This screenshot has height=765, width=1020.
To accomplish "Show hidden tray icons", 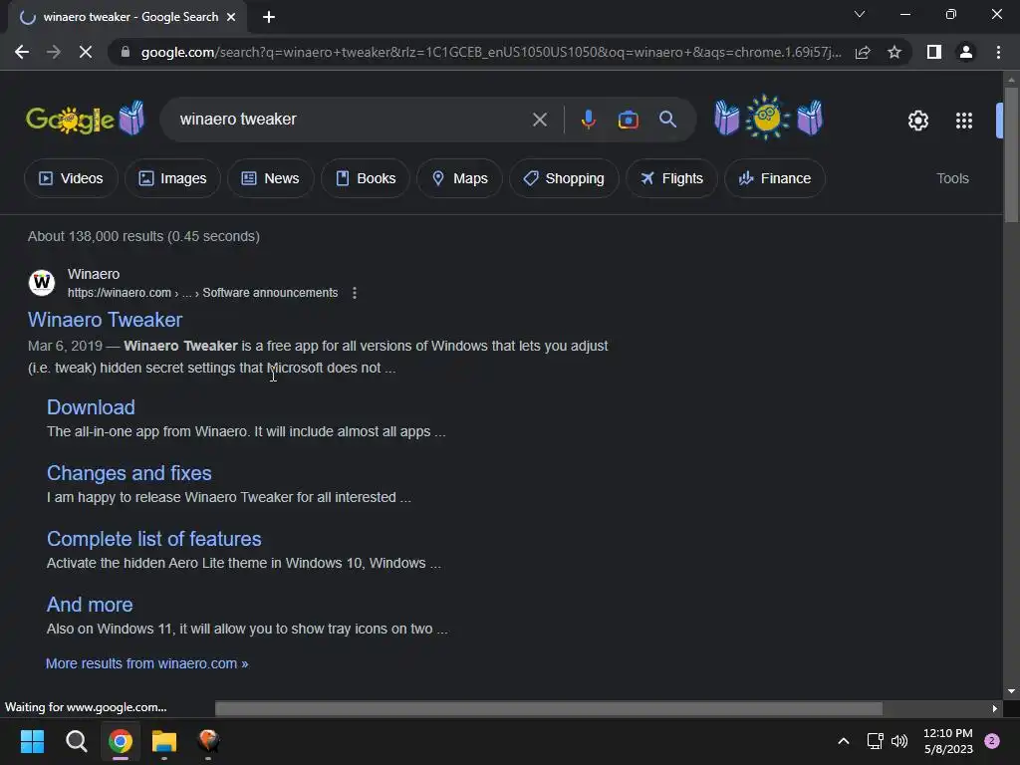I will coord(843,741).
